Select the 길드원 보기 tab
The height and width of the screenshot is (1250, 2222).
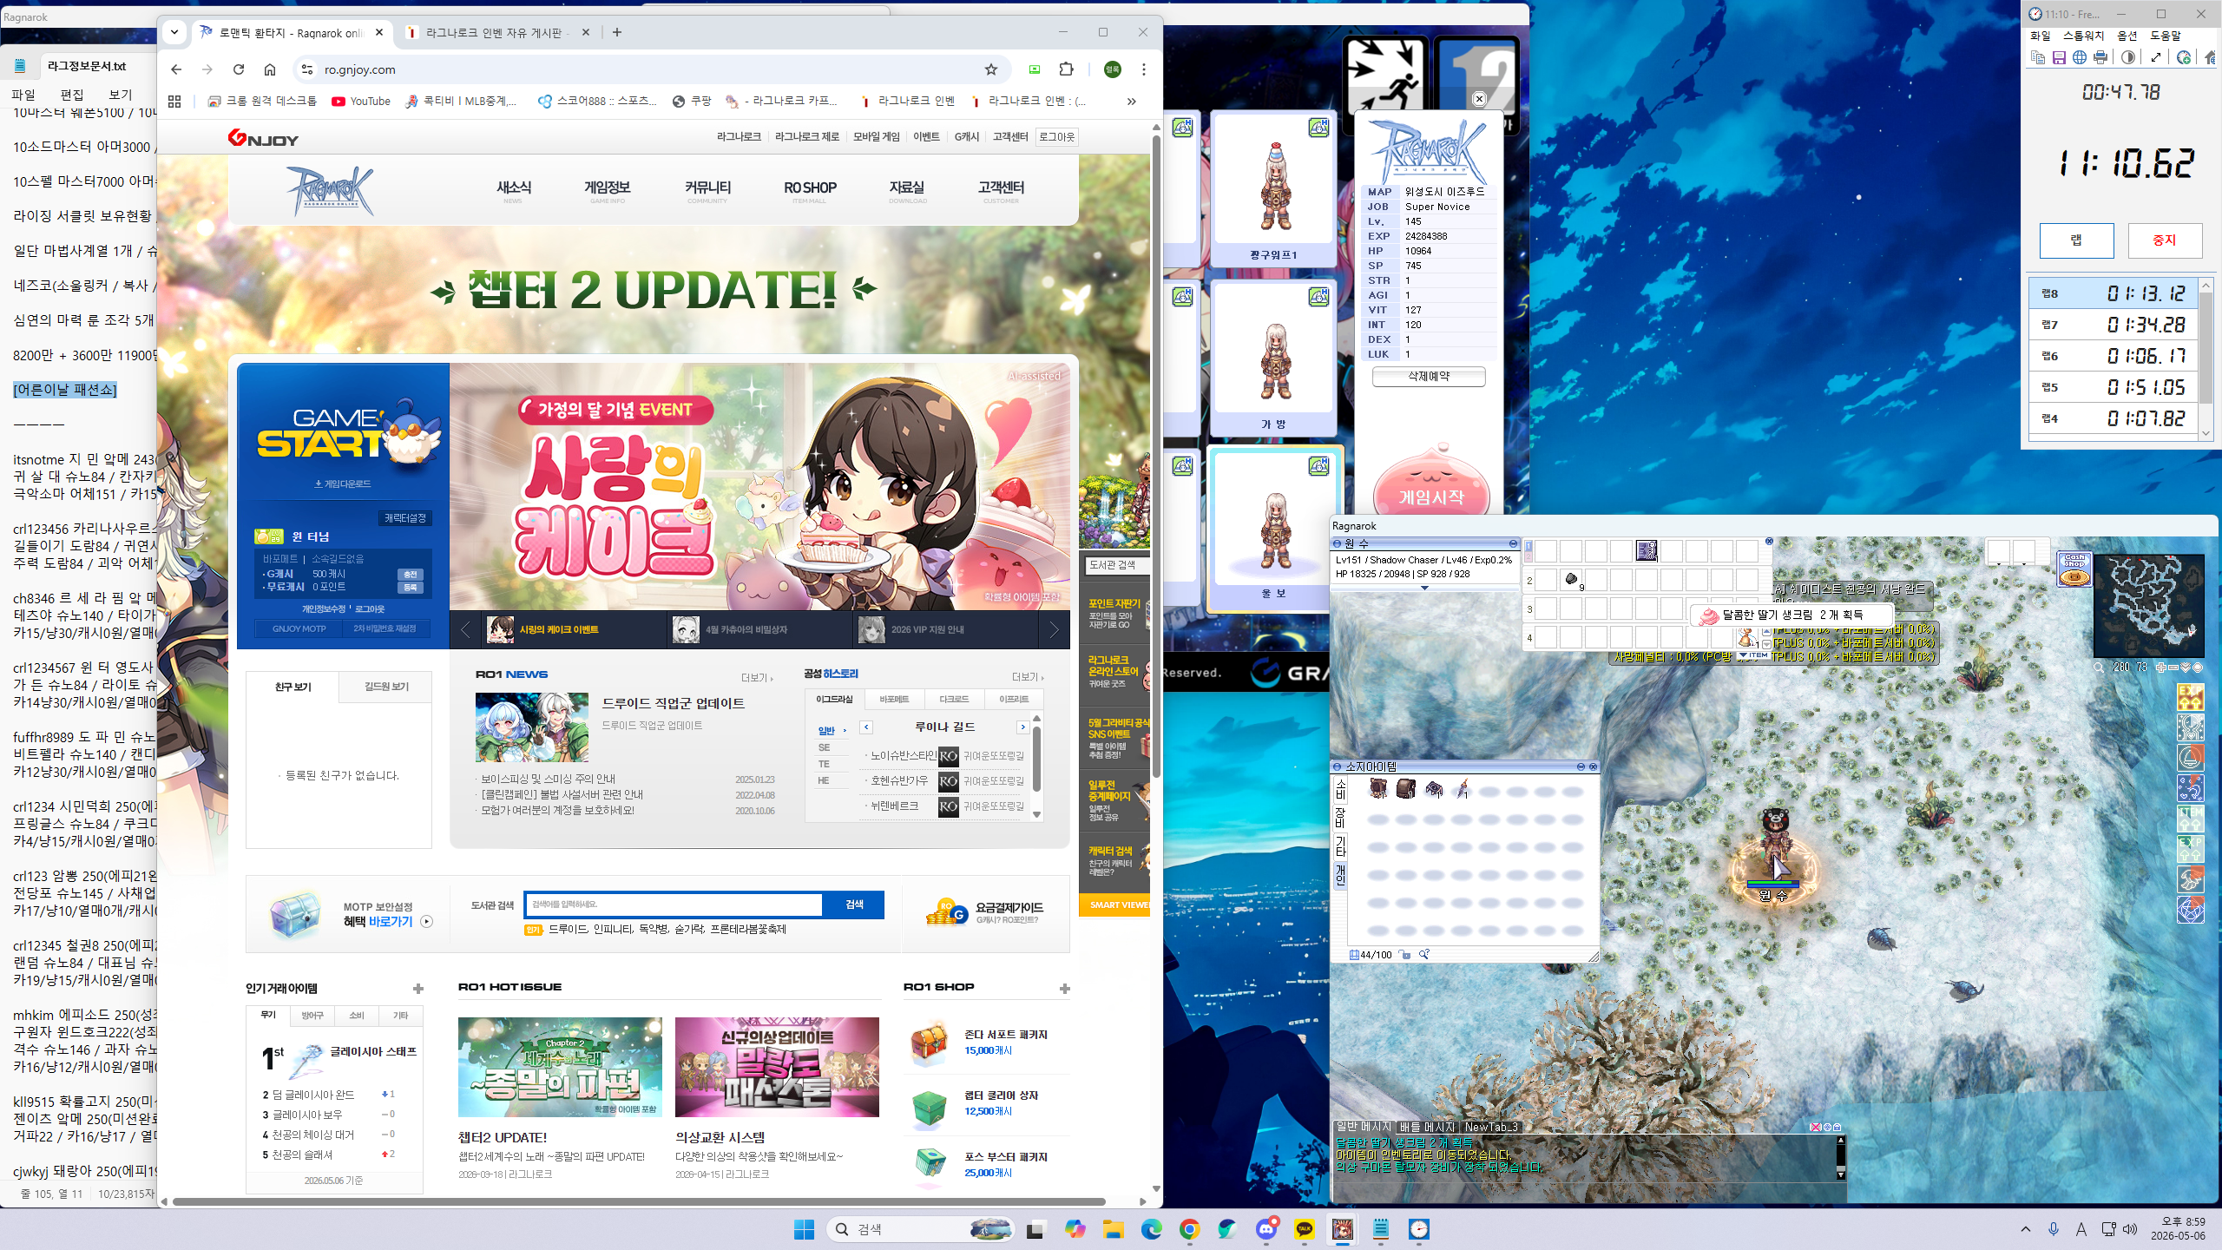click(x=386, y=687)
